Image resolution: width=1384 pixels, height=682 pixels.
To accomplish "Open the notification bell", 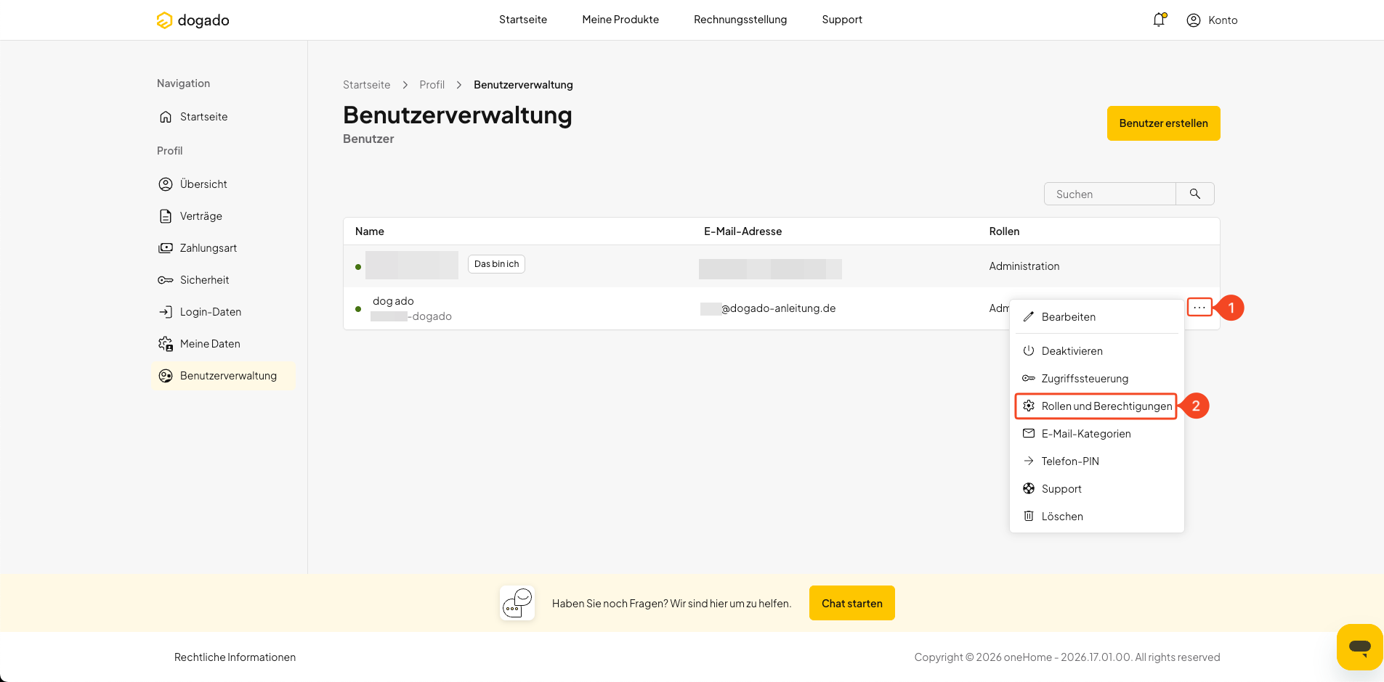I will 1159,20.
